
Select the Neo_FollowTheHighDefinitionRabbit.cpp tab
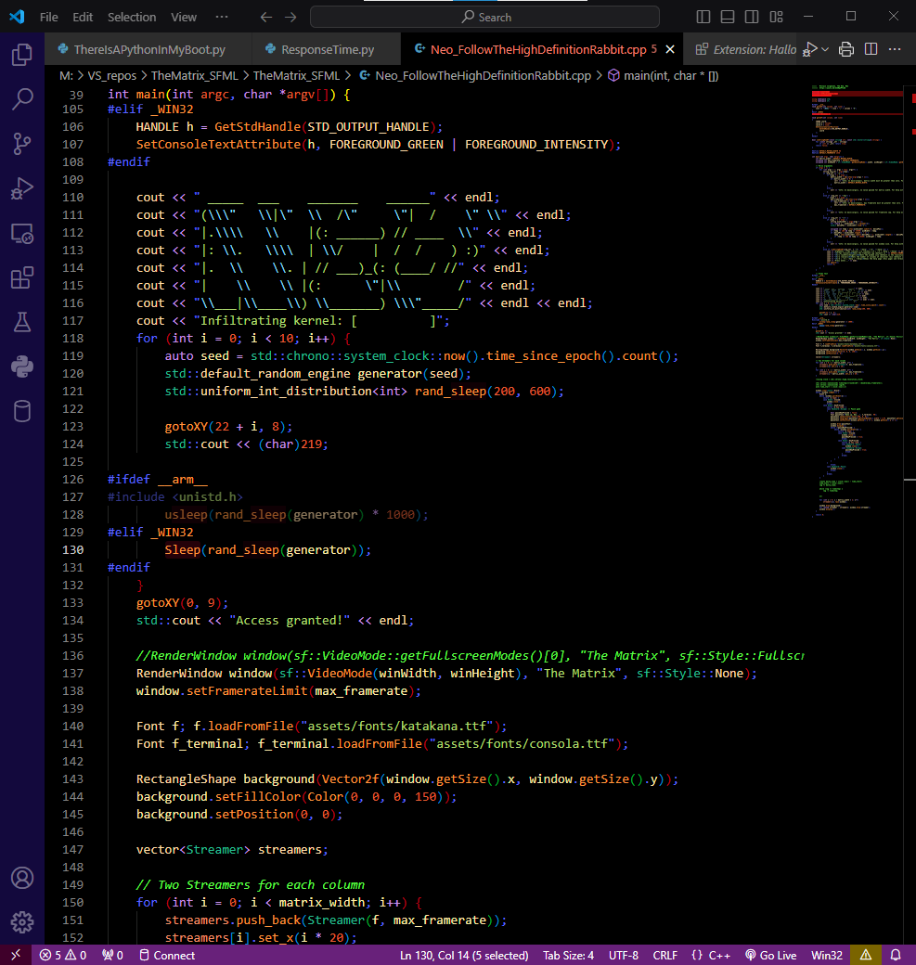point(538,49)
